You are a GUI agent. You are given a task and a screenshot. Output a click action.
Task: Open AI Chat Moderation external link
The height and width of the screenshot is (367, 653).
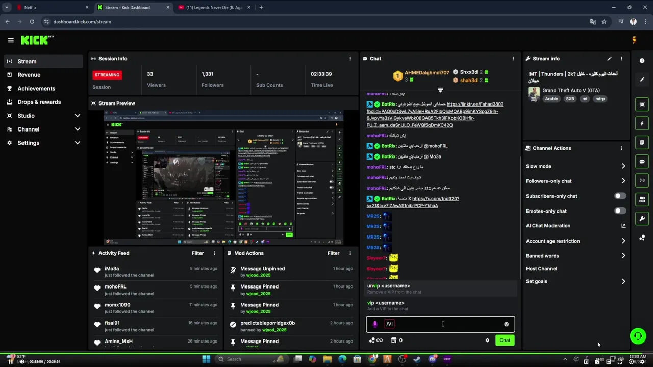tap(623, 226)
